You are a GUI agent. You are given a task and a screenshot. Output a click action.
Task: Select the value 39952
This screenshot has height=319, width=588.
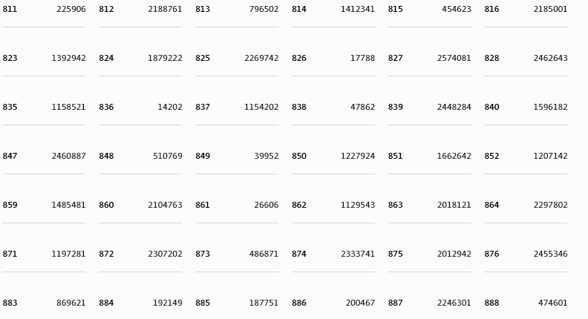click(x=267, y=156)
